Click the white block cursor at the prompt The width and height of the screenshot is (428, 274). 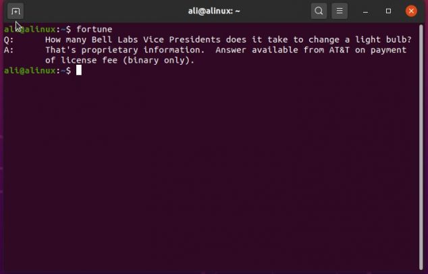78,70
